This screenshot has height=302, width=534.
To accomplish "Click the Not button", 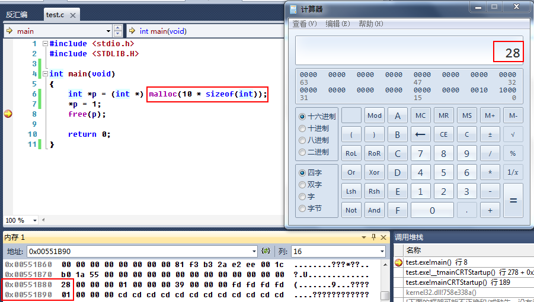I will coord(351,210).
